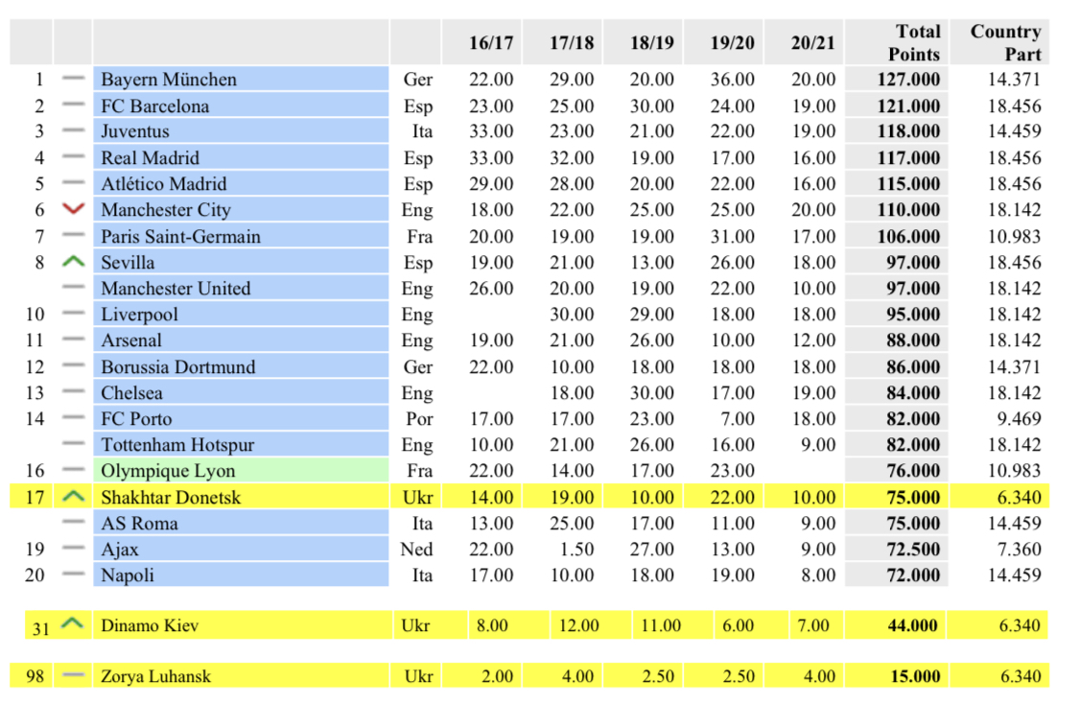Click the gray dash icon beside Bayern München

coord(73,79)
